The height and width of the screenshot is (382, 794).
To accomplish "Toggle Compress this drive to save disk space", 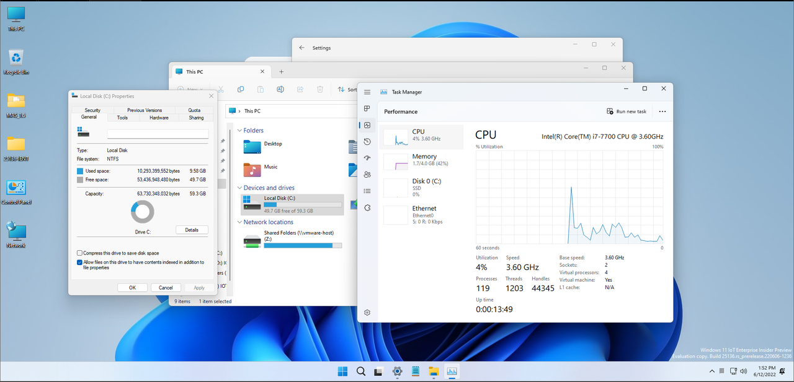I will tap(79, 253).
